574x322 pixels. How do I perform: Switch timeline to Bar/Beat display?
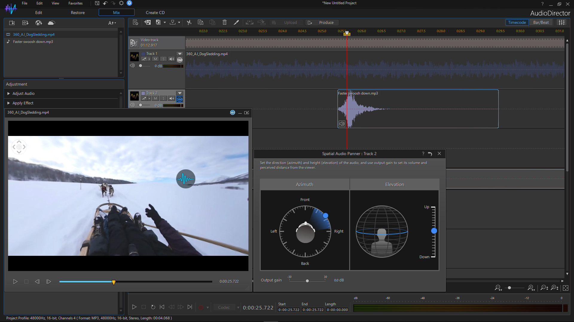pos(541,22)
